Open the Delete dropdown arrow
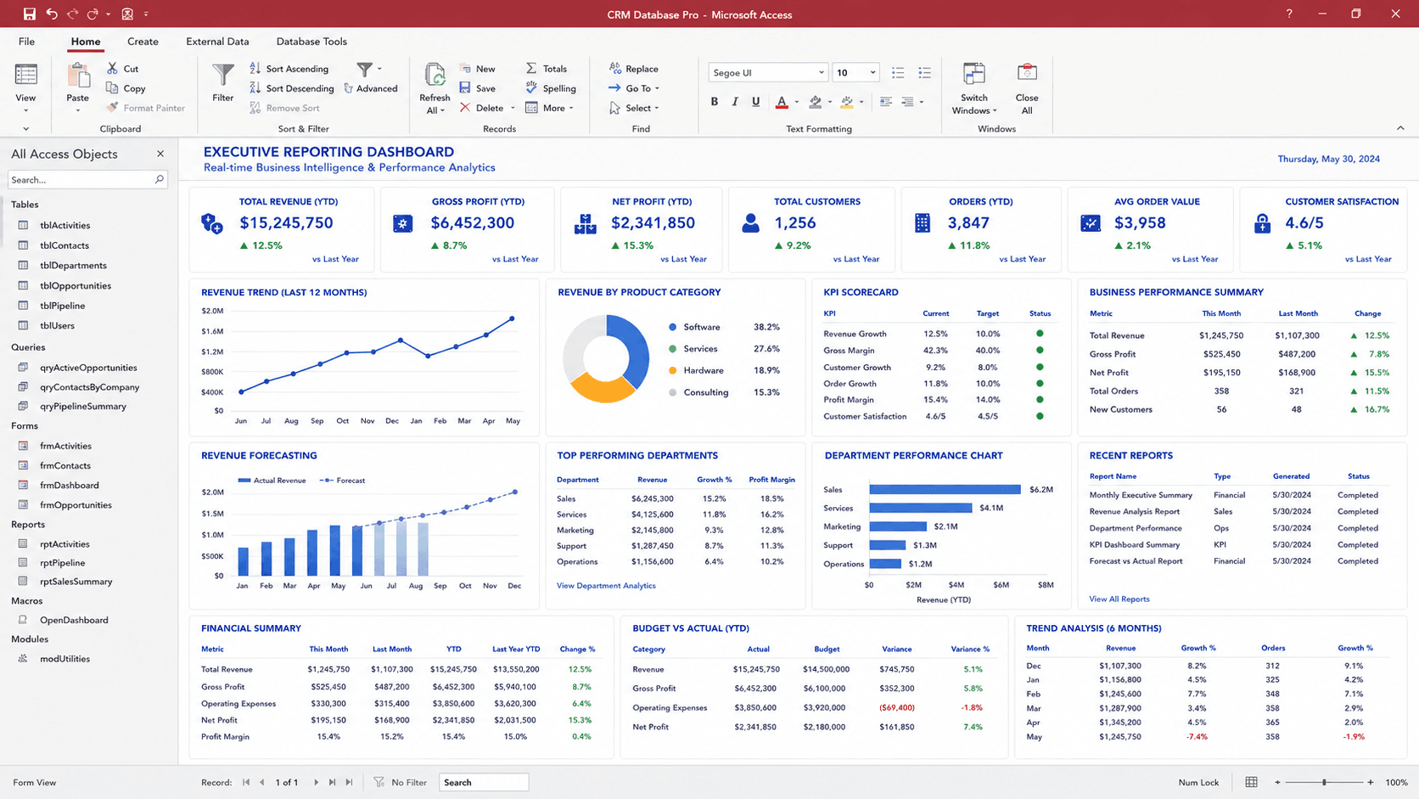Screen dimensions: 1419x799 [513, 109]
